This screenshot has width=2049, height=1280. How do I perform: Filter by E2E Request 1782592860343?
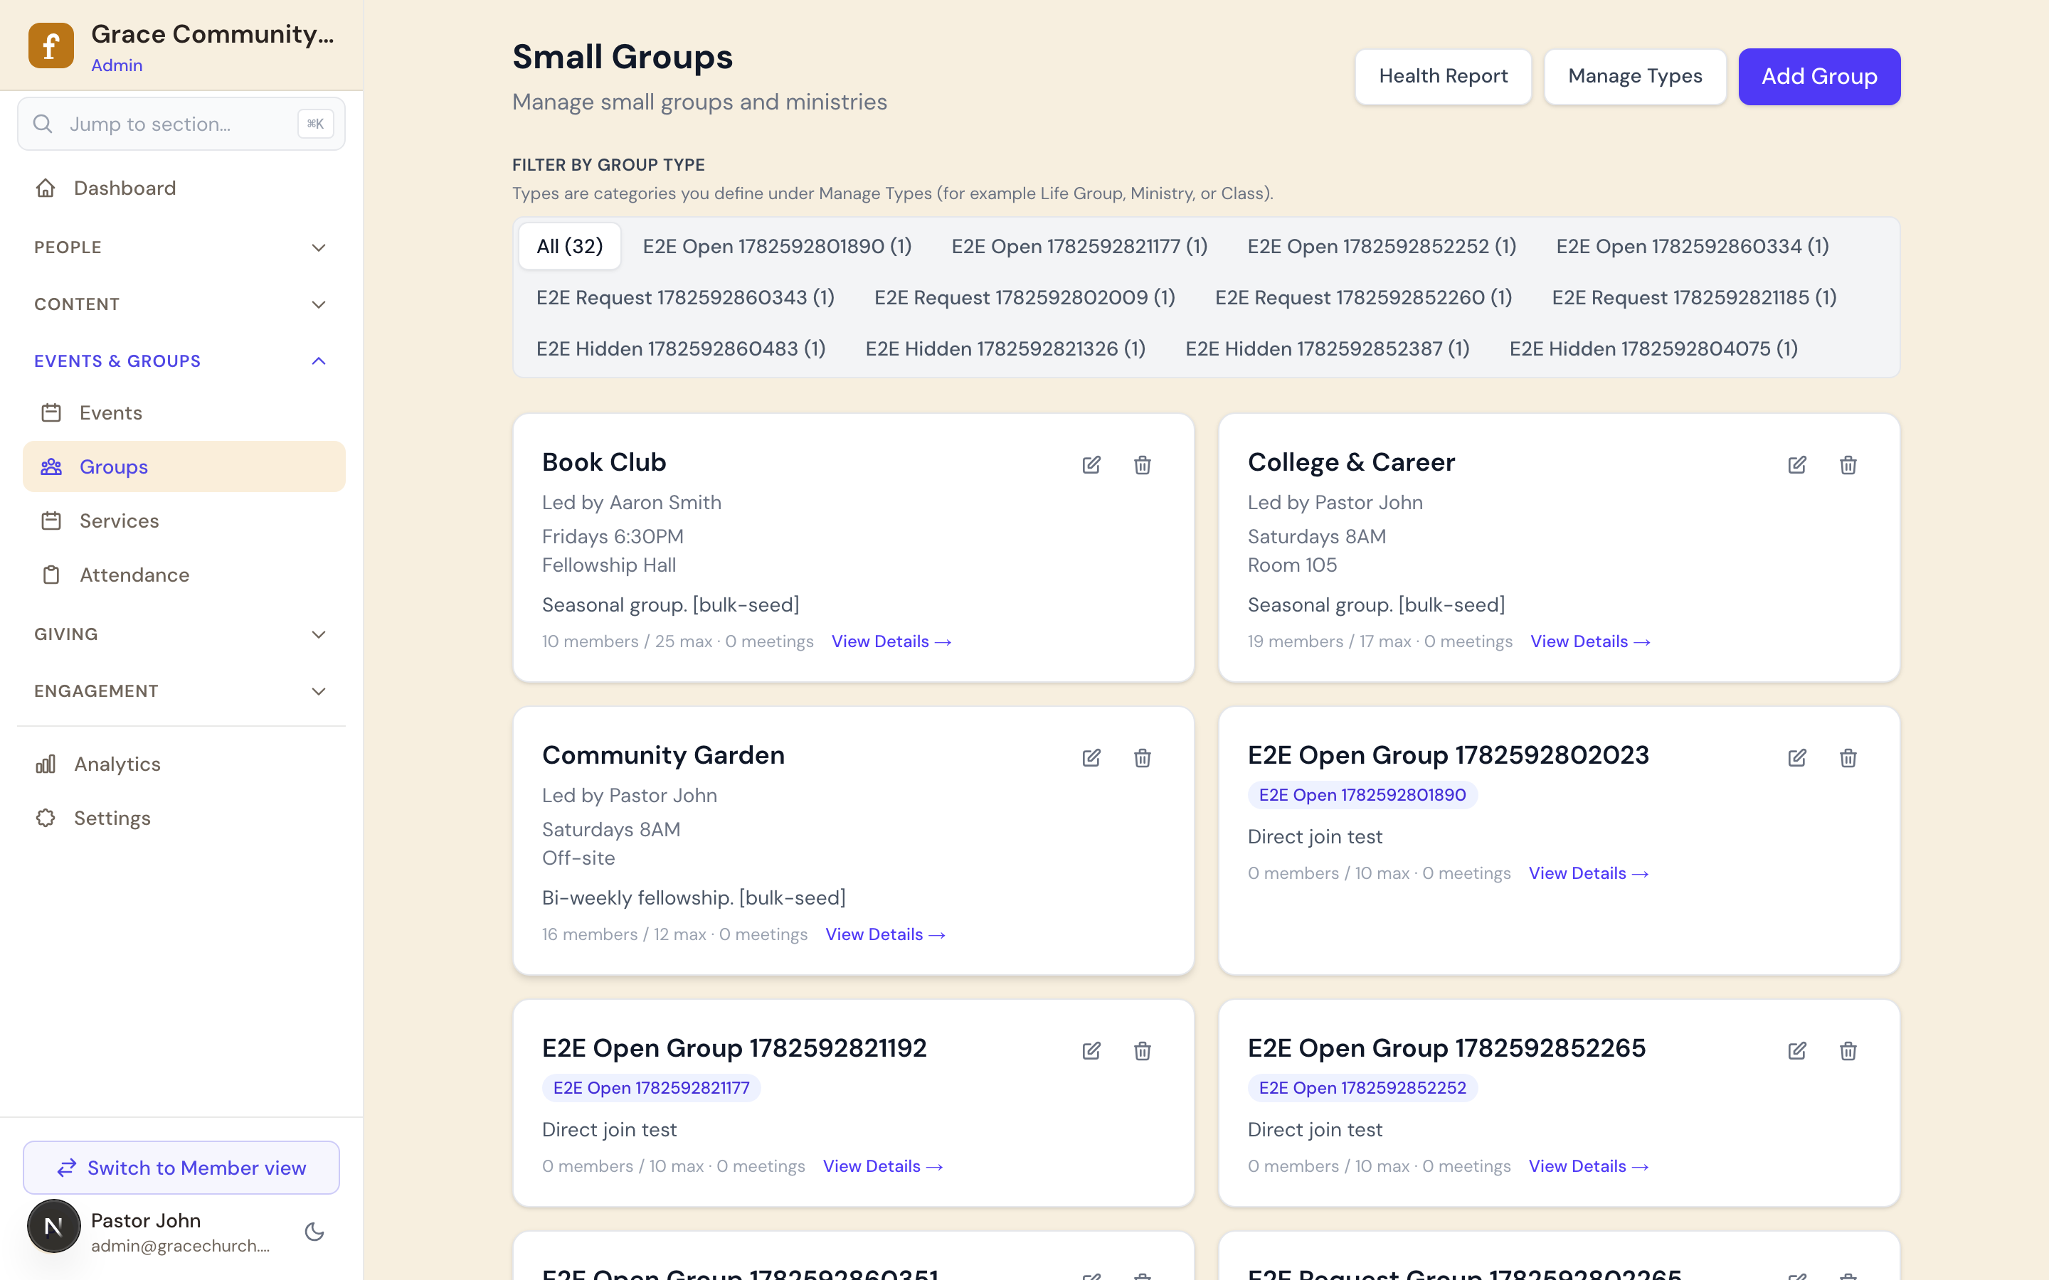[685, 298]
